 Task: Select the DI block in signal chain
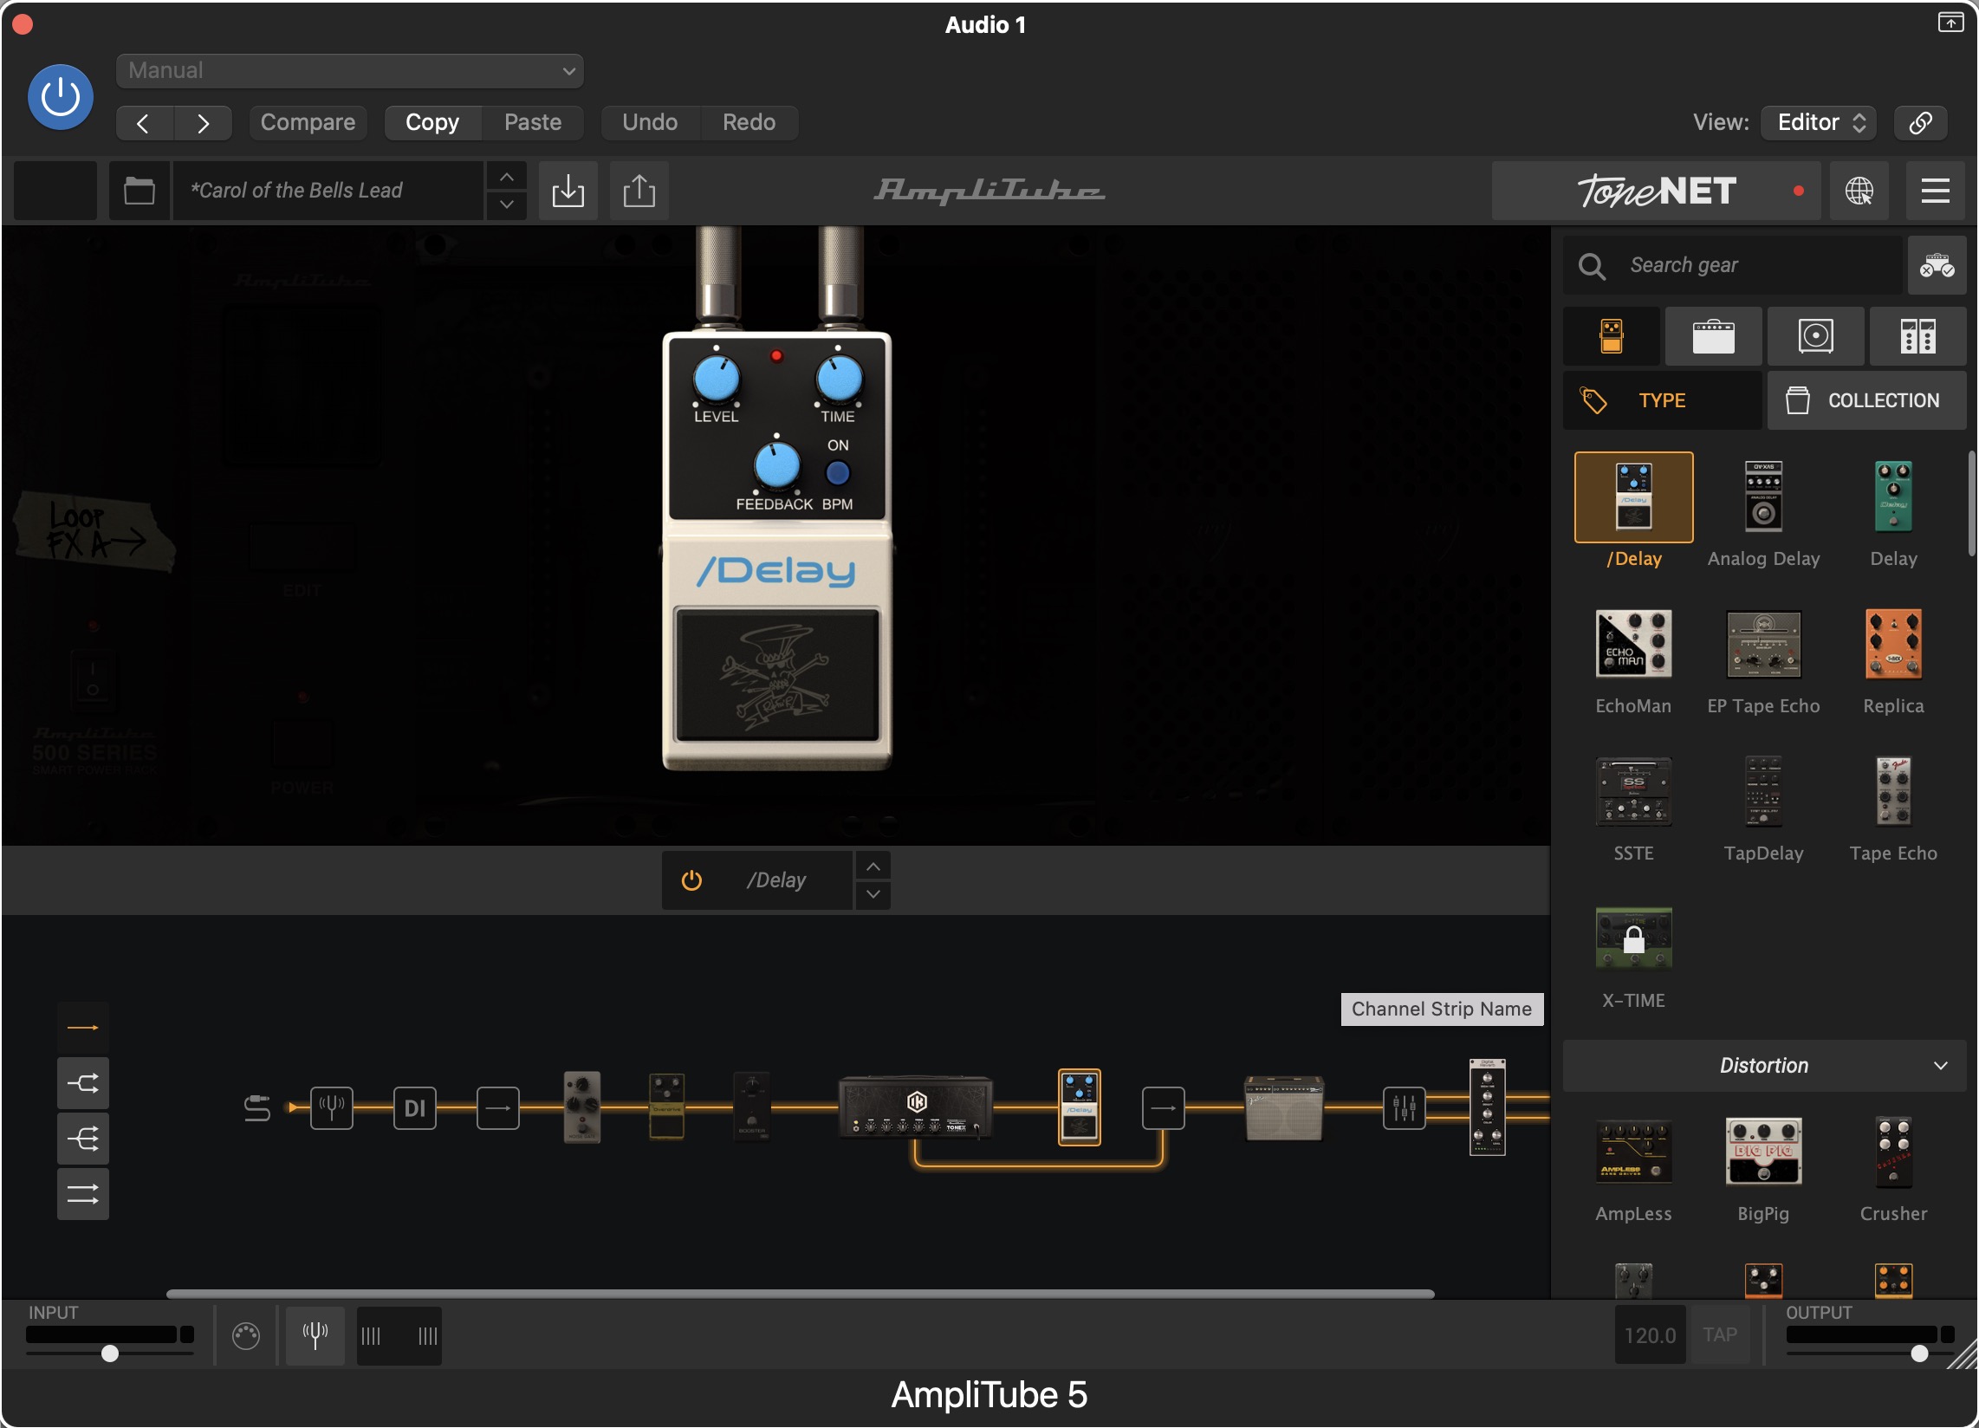point(414,1108)
